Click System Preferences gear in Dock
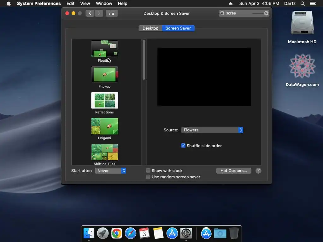The width and height of the screenshot is (323, 242). coord(186,233)
